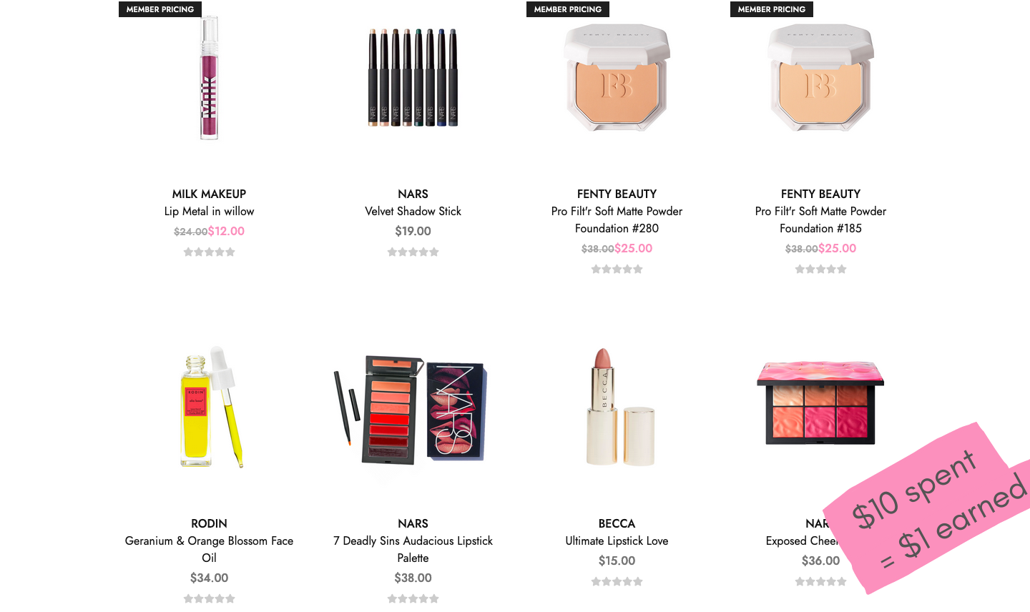This screenshot has width=1030, height=612.
Task: Open the NARS Velvet Shadow Stick image
Action: coord(413,77)
